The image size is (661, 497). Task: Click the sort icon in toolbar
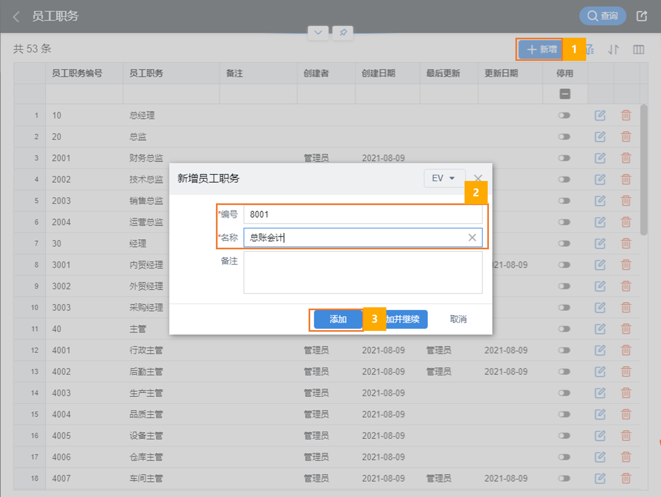pyautogui.click(x=613, y=50)
